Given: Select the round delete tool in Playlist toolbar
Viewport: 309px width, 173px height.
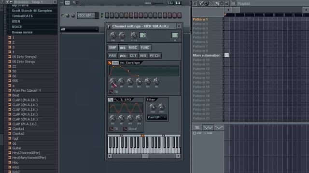Looking at the screenshot, I should pos(211,3).
